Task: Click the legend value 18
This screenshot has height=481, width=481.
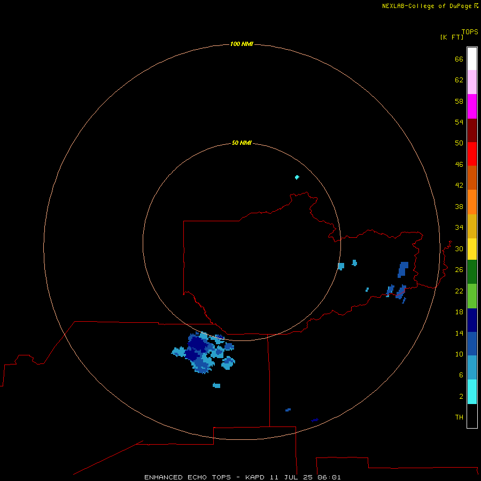Action: [459, 312]
